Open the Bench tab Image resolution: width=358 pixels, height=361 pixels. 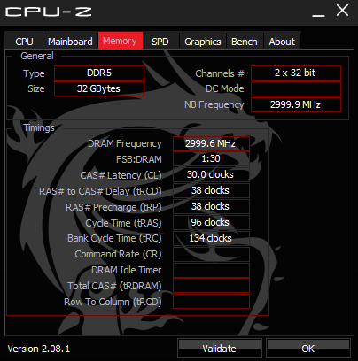click(245, 41)
